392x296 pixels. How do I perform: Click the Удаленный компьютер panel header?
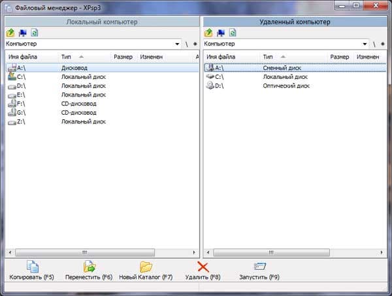click(x=295, y=22)
